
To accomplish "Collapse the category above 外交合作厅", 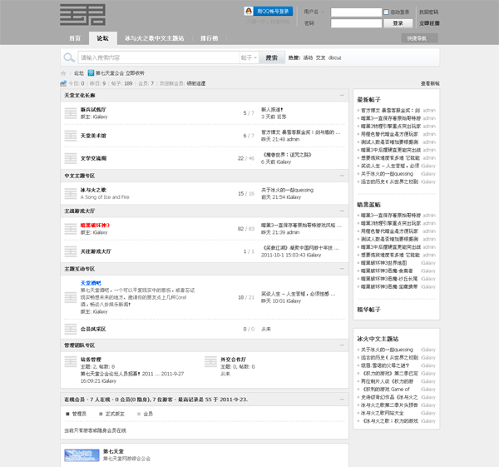I will (x=342, y=345).
